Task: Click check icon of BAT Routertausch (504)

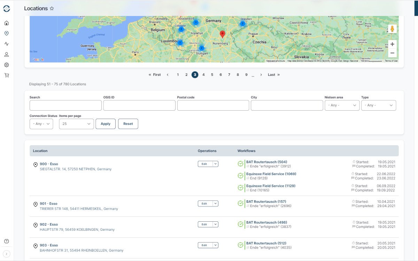Action: tap(240, 164)
